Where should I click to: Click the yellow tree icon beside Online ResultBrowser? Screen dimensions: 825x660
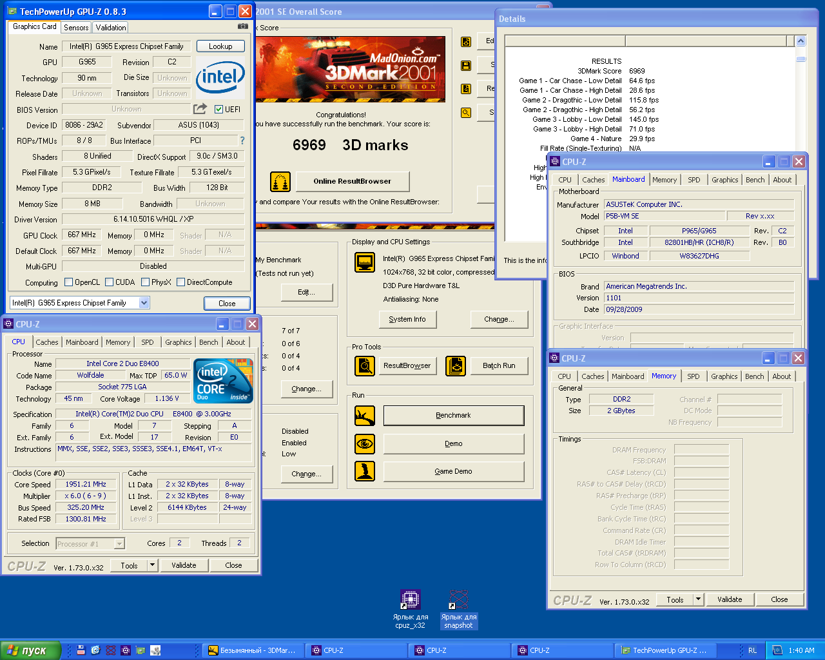point(280,182)
